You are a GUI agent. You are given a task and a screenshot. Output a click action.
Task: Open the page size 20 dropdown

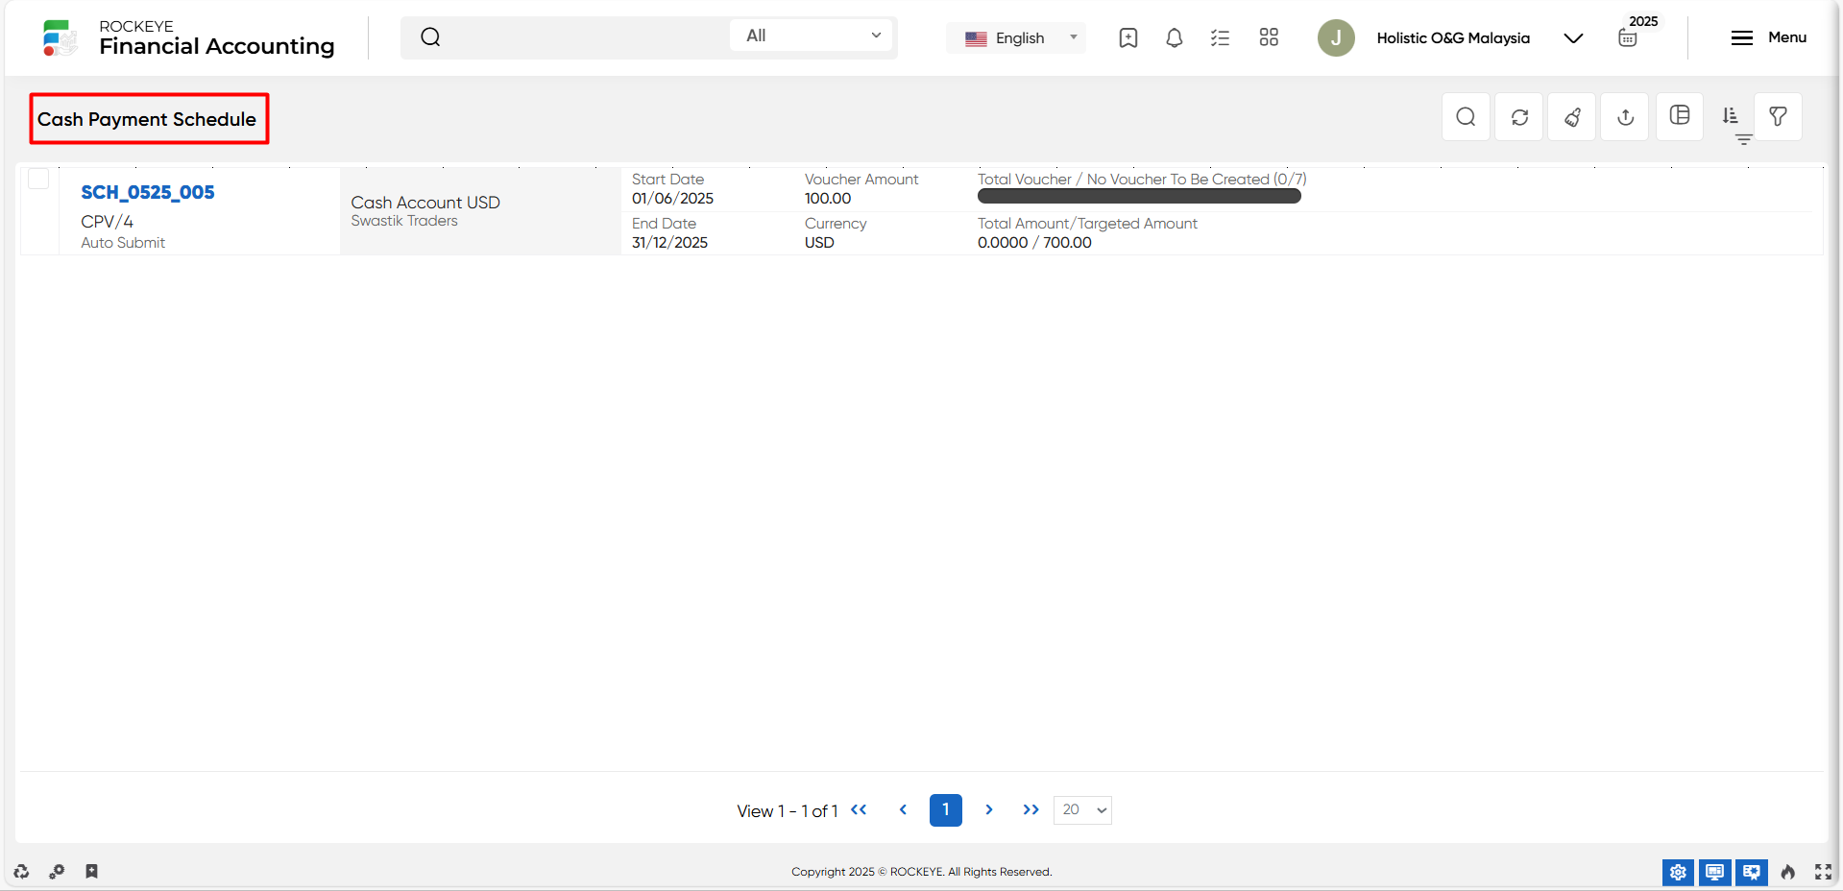(x=1082, y=810)
